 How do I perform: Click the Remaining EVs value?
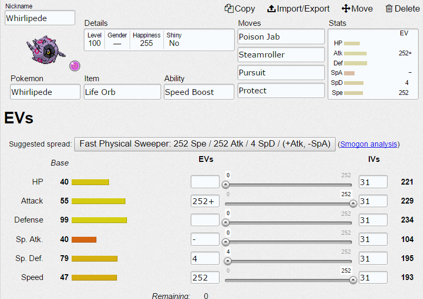pos(206,296)
